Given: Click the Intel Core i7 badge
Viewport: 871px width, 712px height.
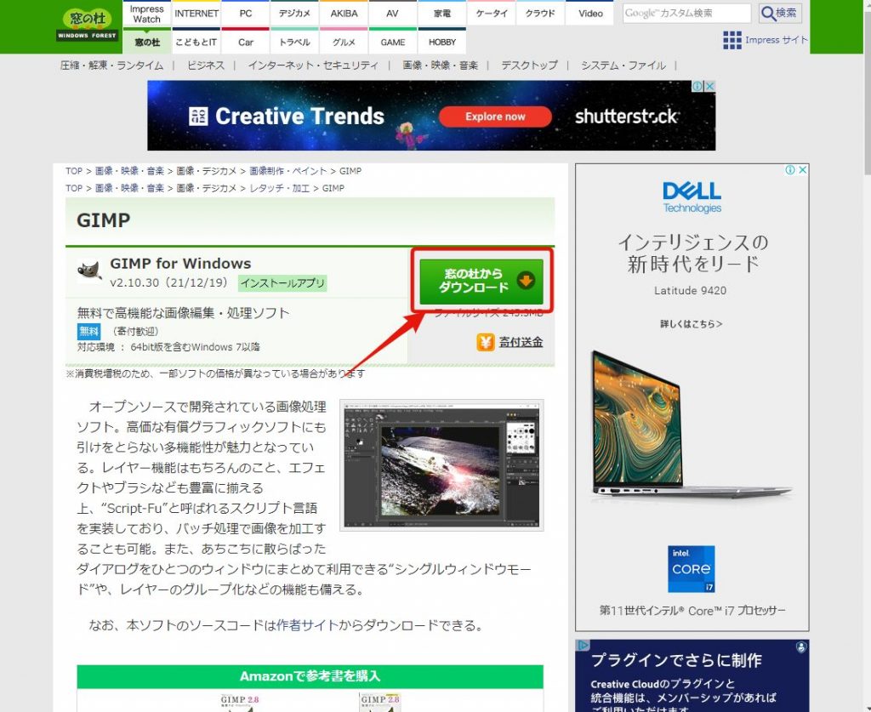Looking at the screenshot, I should point(691,569).
